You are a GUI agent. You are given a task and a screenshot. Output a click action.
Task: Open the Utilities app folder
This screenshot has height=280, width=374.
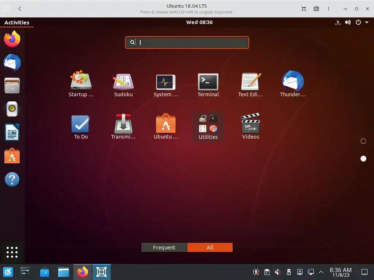click(x=208, y=127)
